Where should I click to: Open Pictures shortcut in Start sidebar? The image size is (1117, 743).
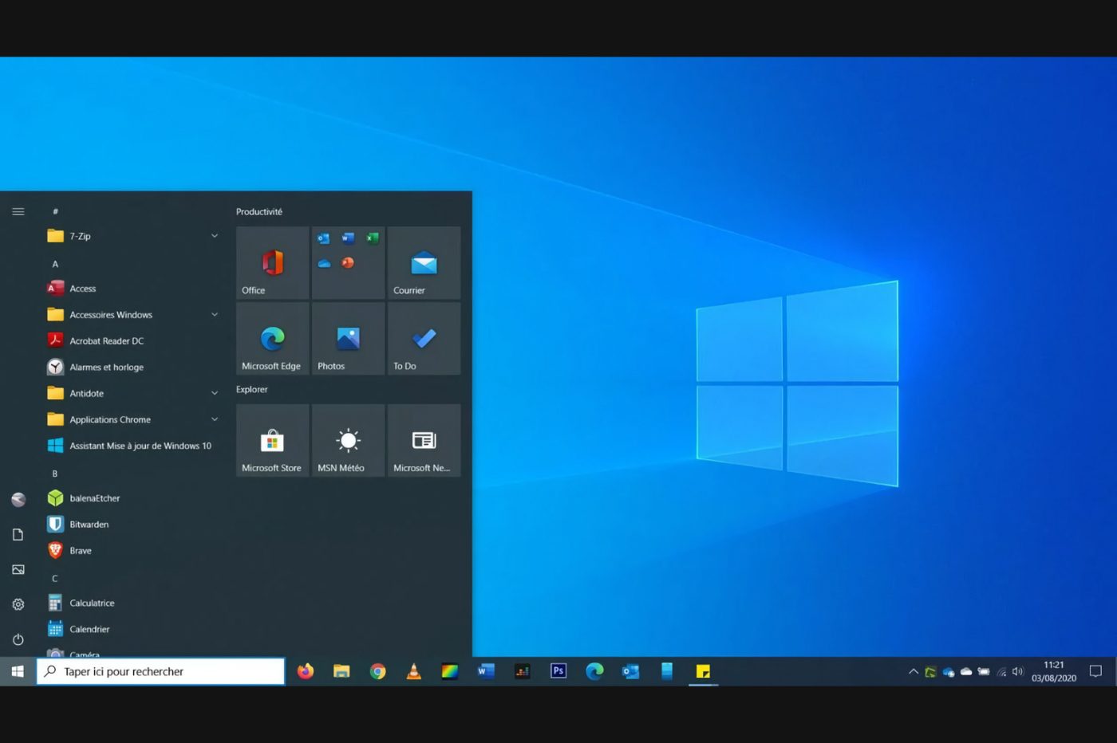coord(18,569)
